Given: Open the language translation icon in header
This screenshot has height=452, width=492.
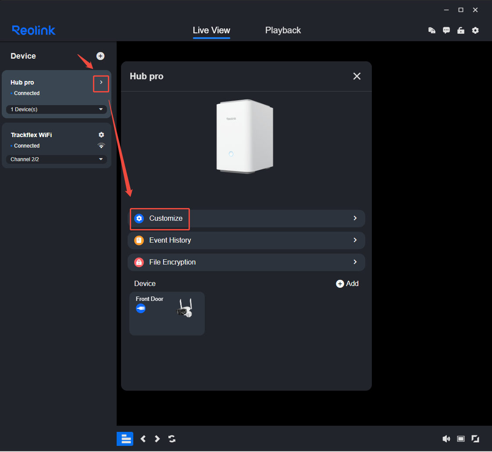Looking at the screenshot, I should [432, 30].
